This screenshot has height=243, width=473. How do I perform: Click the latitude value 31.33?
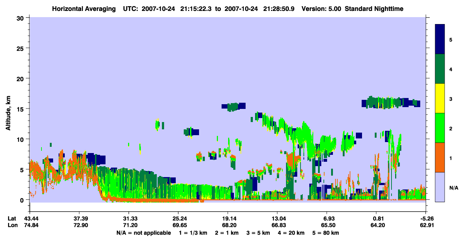[x=128, y=219]
